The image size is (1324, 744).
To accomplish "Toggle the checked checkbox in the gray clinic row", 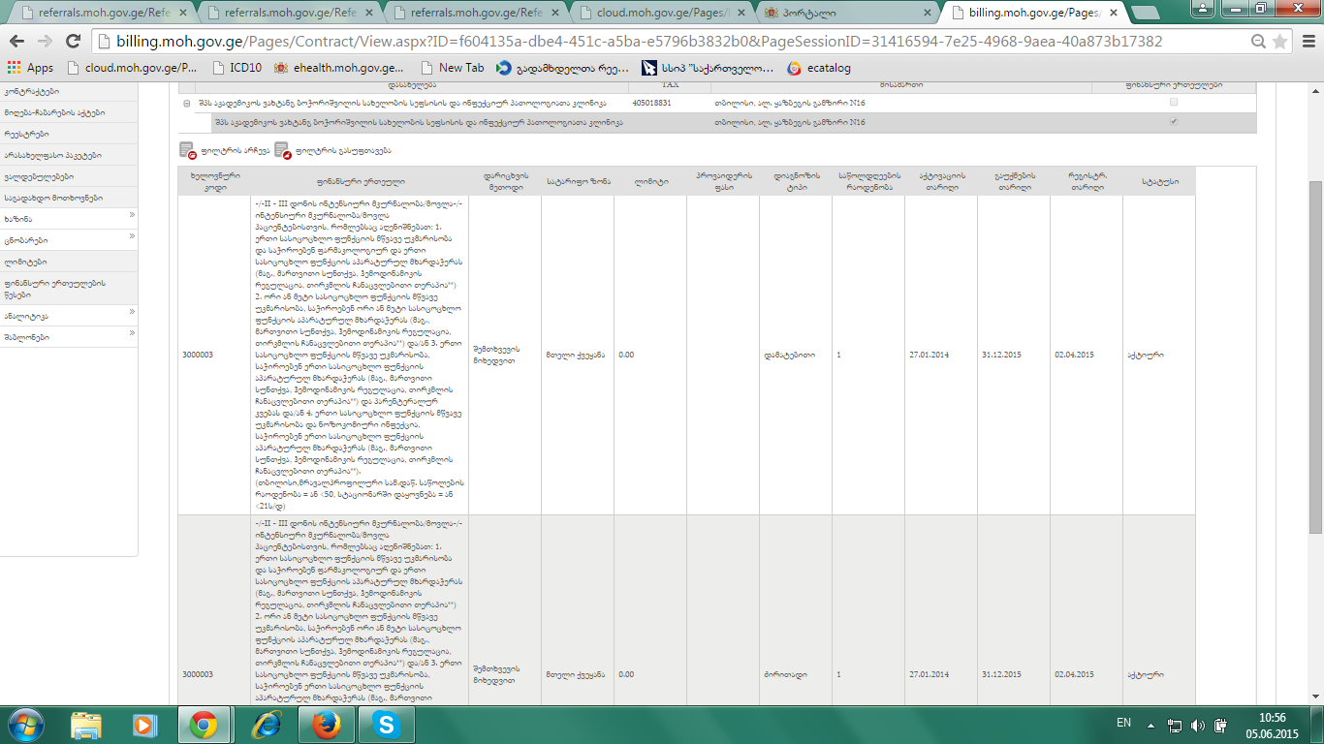I will 1174,122.
